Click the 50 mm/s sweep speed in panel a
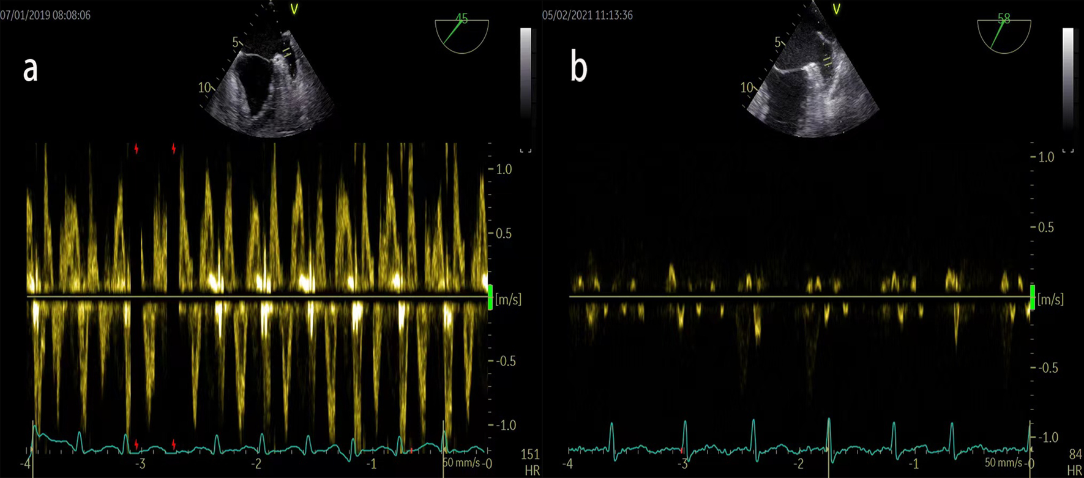This screenshot has width=1084, height=478. point(462,463)
